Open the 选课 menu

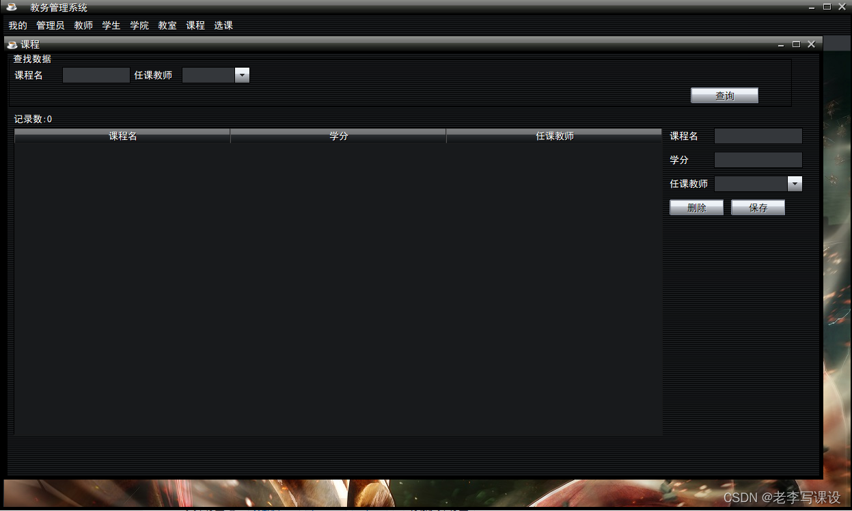pos(223,25)
